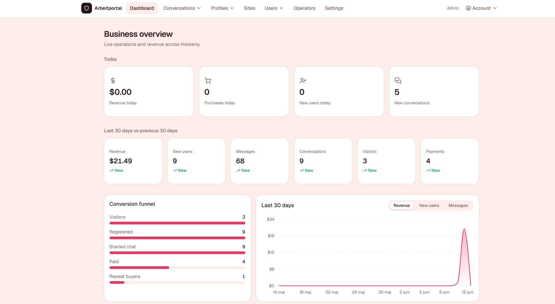Click the Registered funnel progress bar
555x304 pixels.
point(177,238)
